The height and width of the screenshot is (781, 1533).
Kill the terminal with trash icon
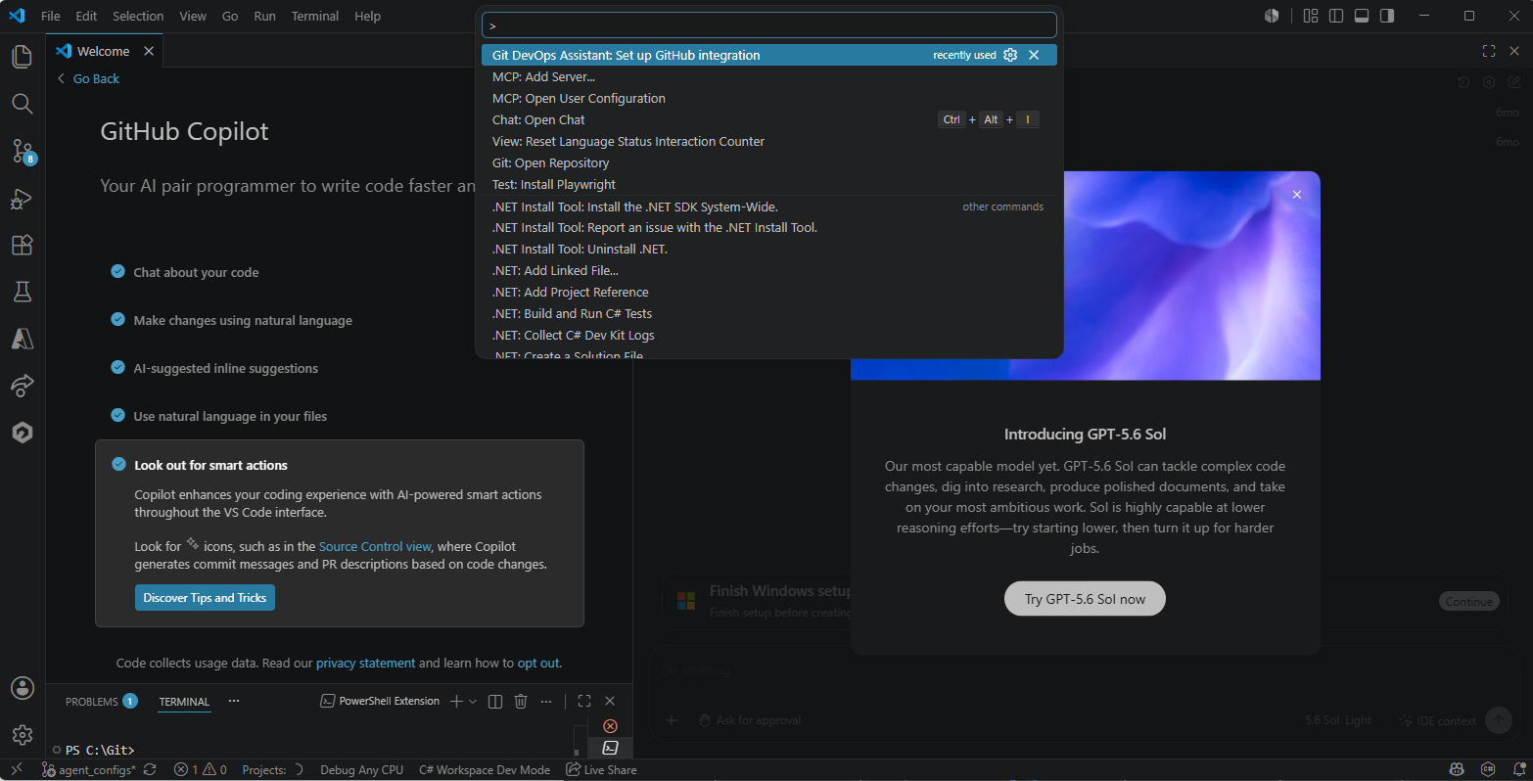pos(521,701)
